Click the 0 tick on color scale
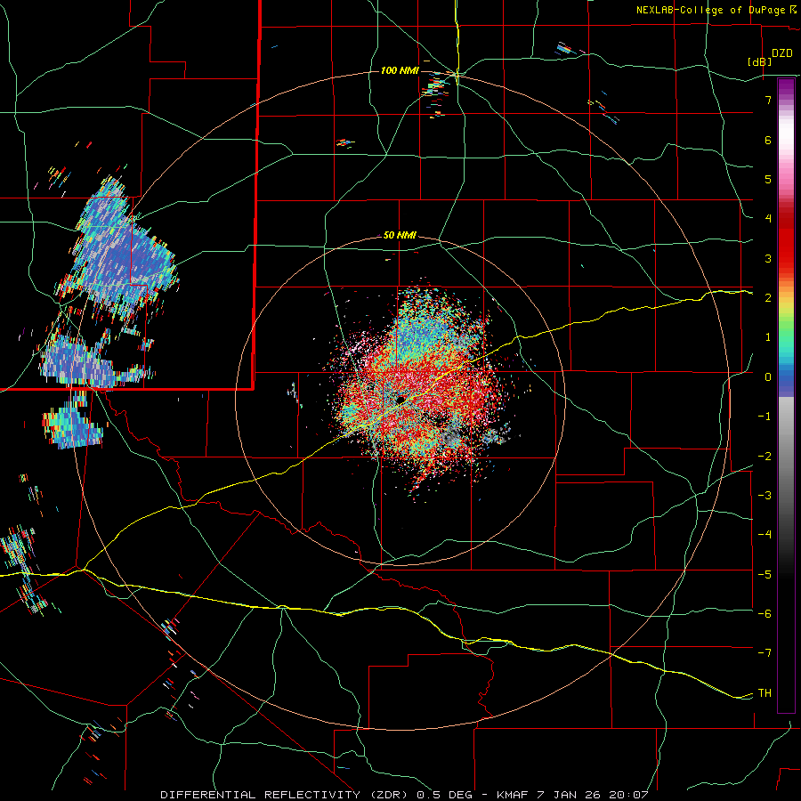The height and width of the screenshot is (801, 801). point(768,377)
